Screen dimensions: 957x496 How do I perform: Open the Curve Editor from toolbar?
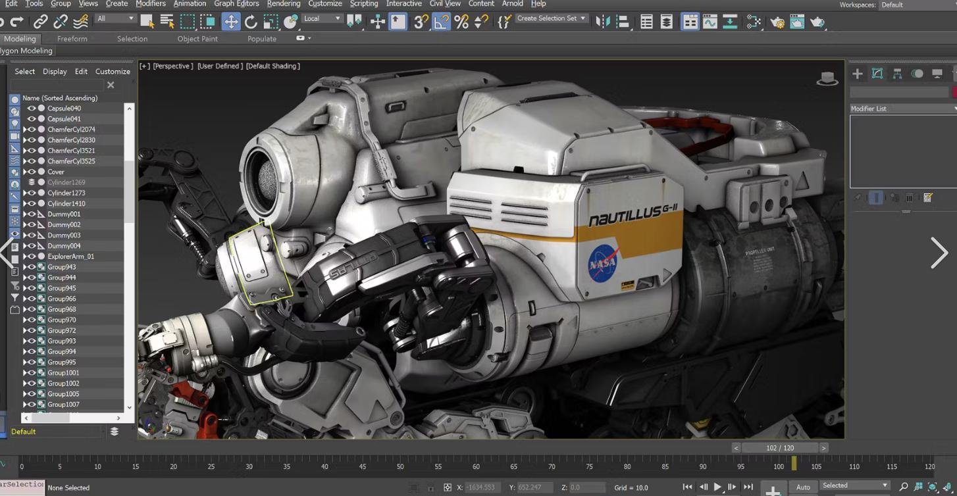pos(710,22)
